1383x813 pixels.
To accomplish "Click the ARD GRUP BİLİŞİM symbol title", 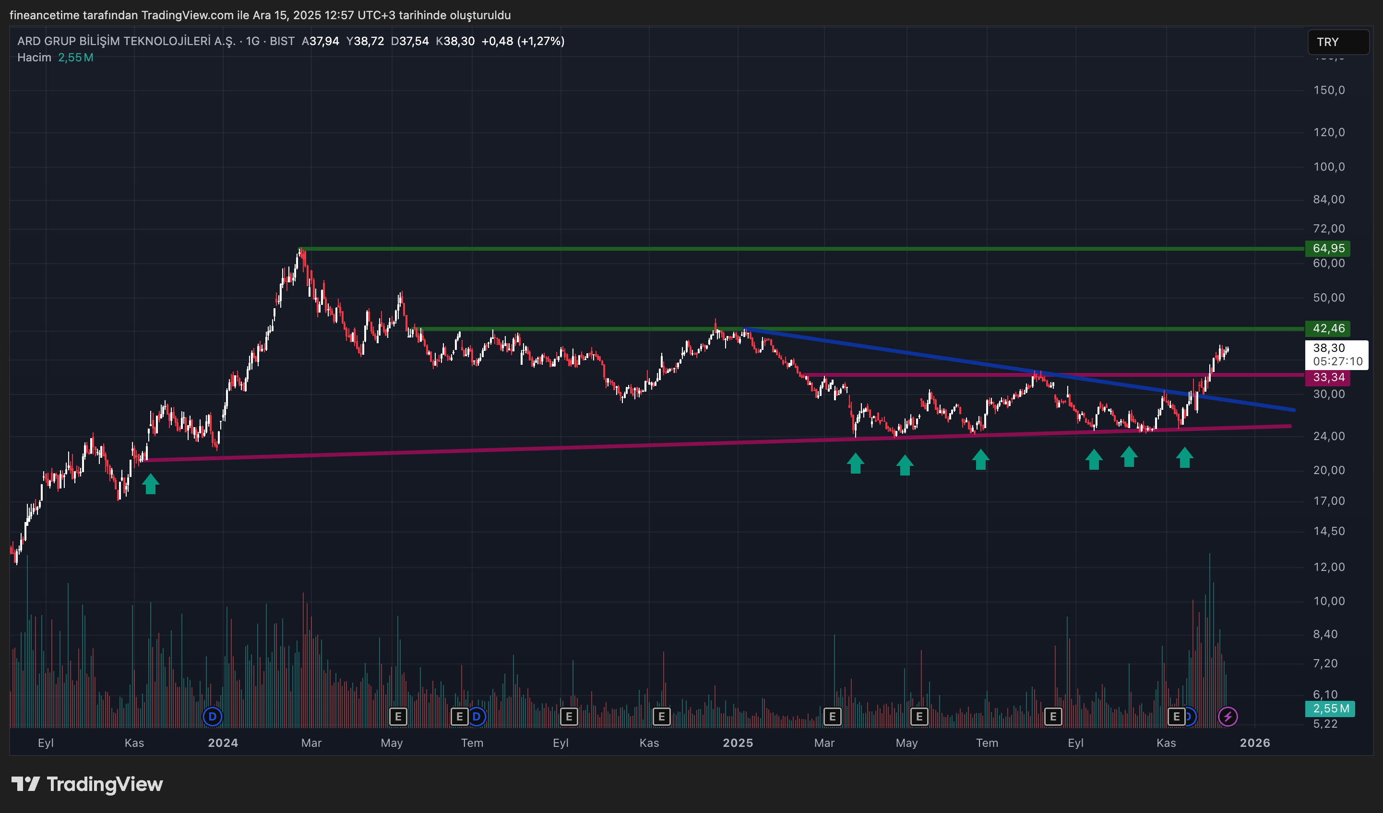I will [x=126, y=41].
